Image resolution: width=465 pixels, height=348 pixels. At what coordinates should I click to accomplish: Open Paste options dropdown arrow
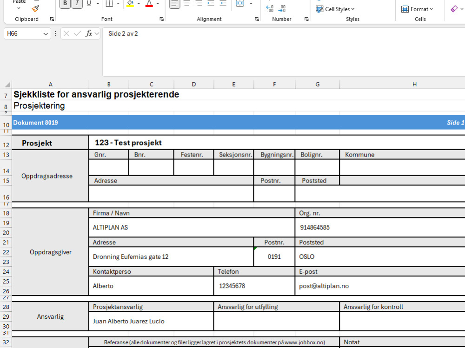pos(19,8)
